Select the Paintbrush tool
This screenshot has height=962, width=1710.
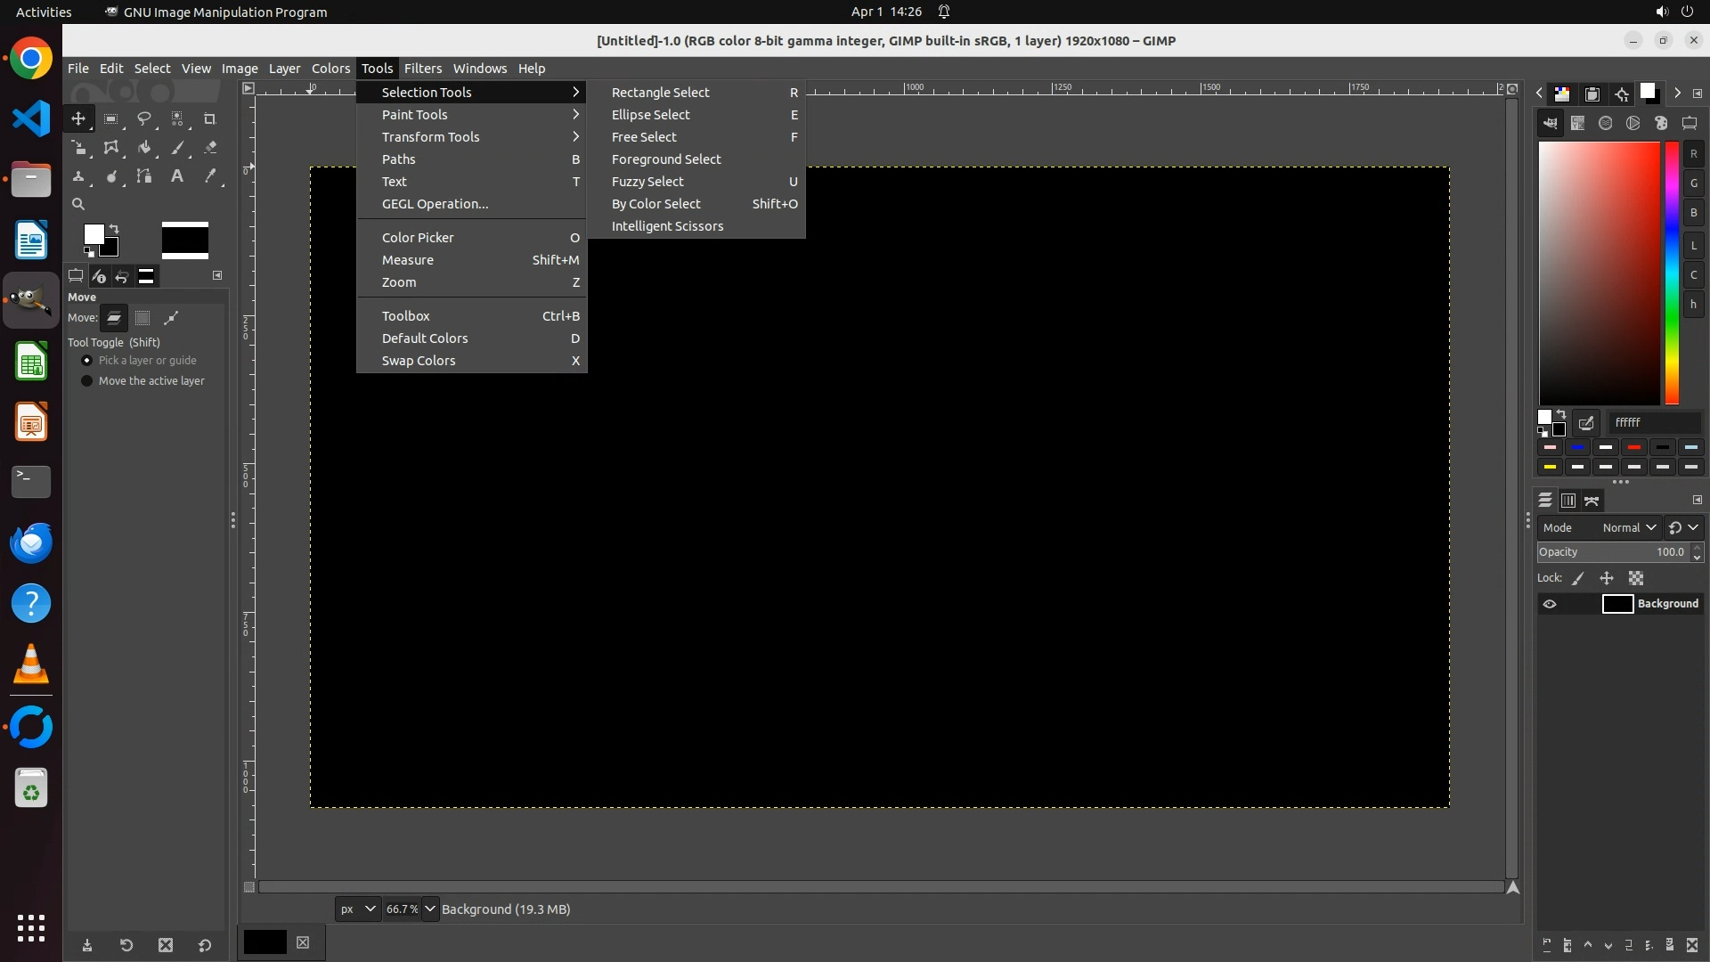pyautogui.click(x=177, y=148)
